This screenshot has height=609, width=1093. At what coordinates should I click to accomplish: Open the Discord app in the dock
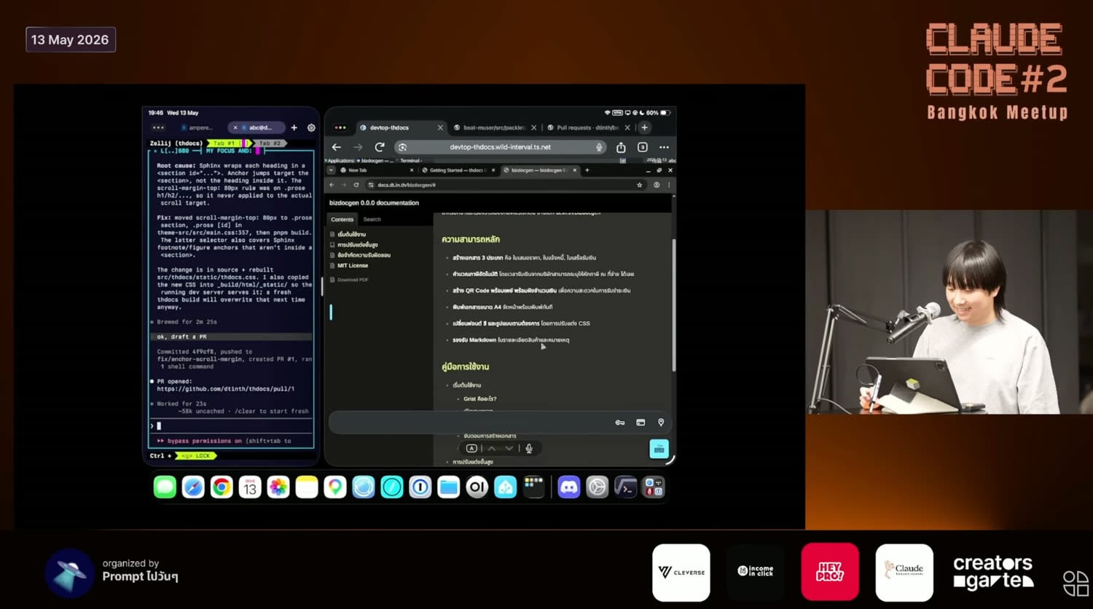568,487
